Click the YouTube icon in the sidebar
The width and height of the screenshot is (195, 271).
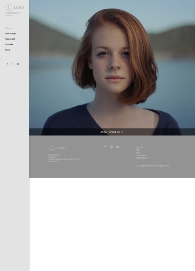[x=18, y=64]
